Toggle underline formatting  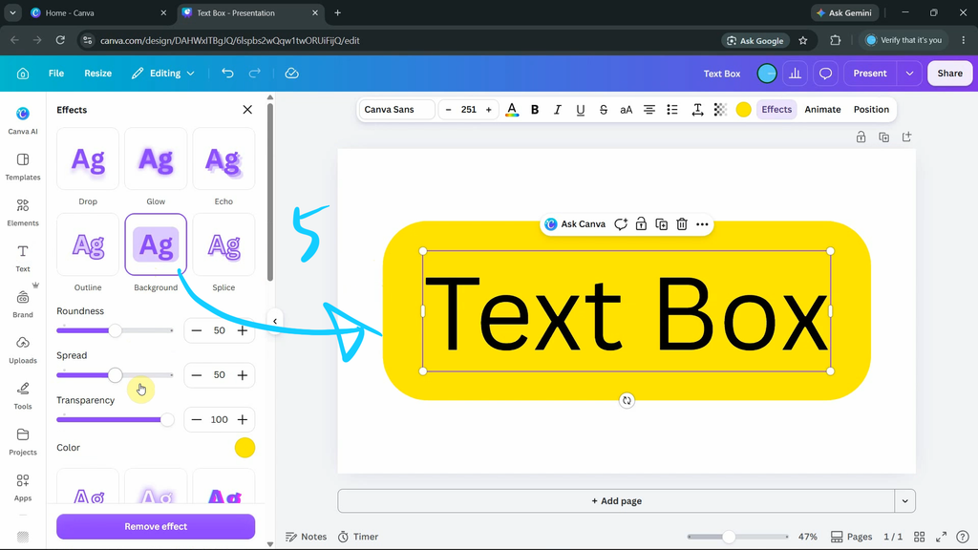click(580, 110)
